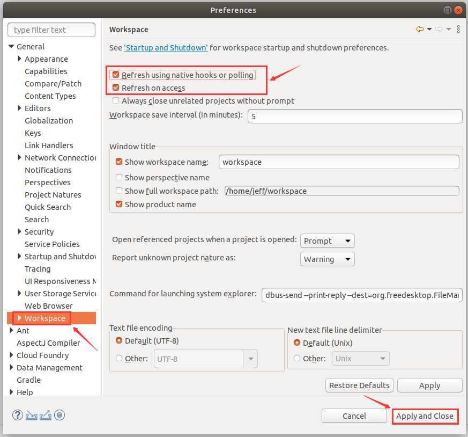
Task: Click the system explorer command field
Action: tap(362, 295)
